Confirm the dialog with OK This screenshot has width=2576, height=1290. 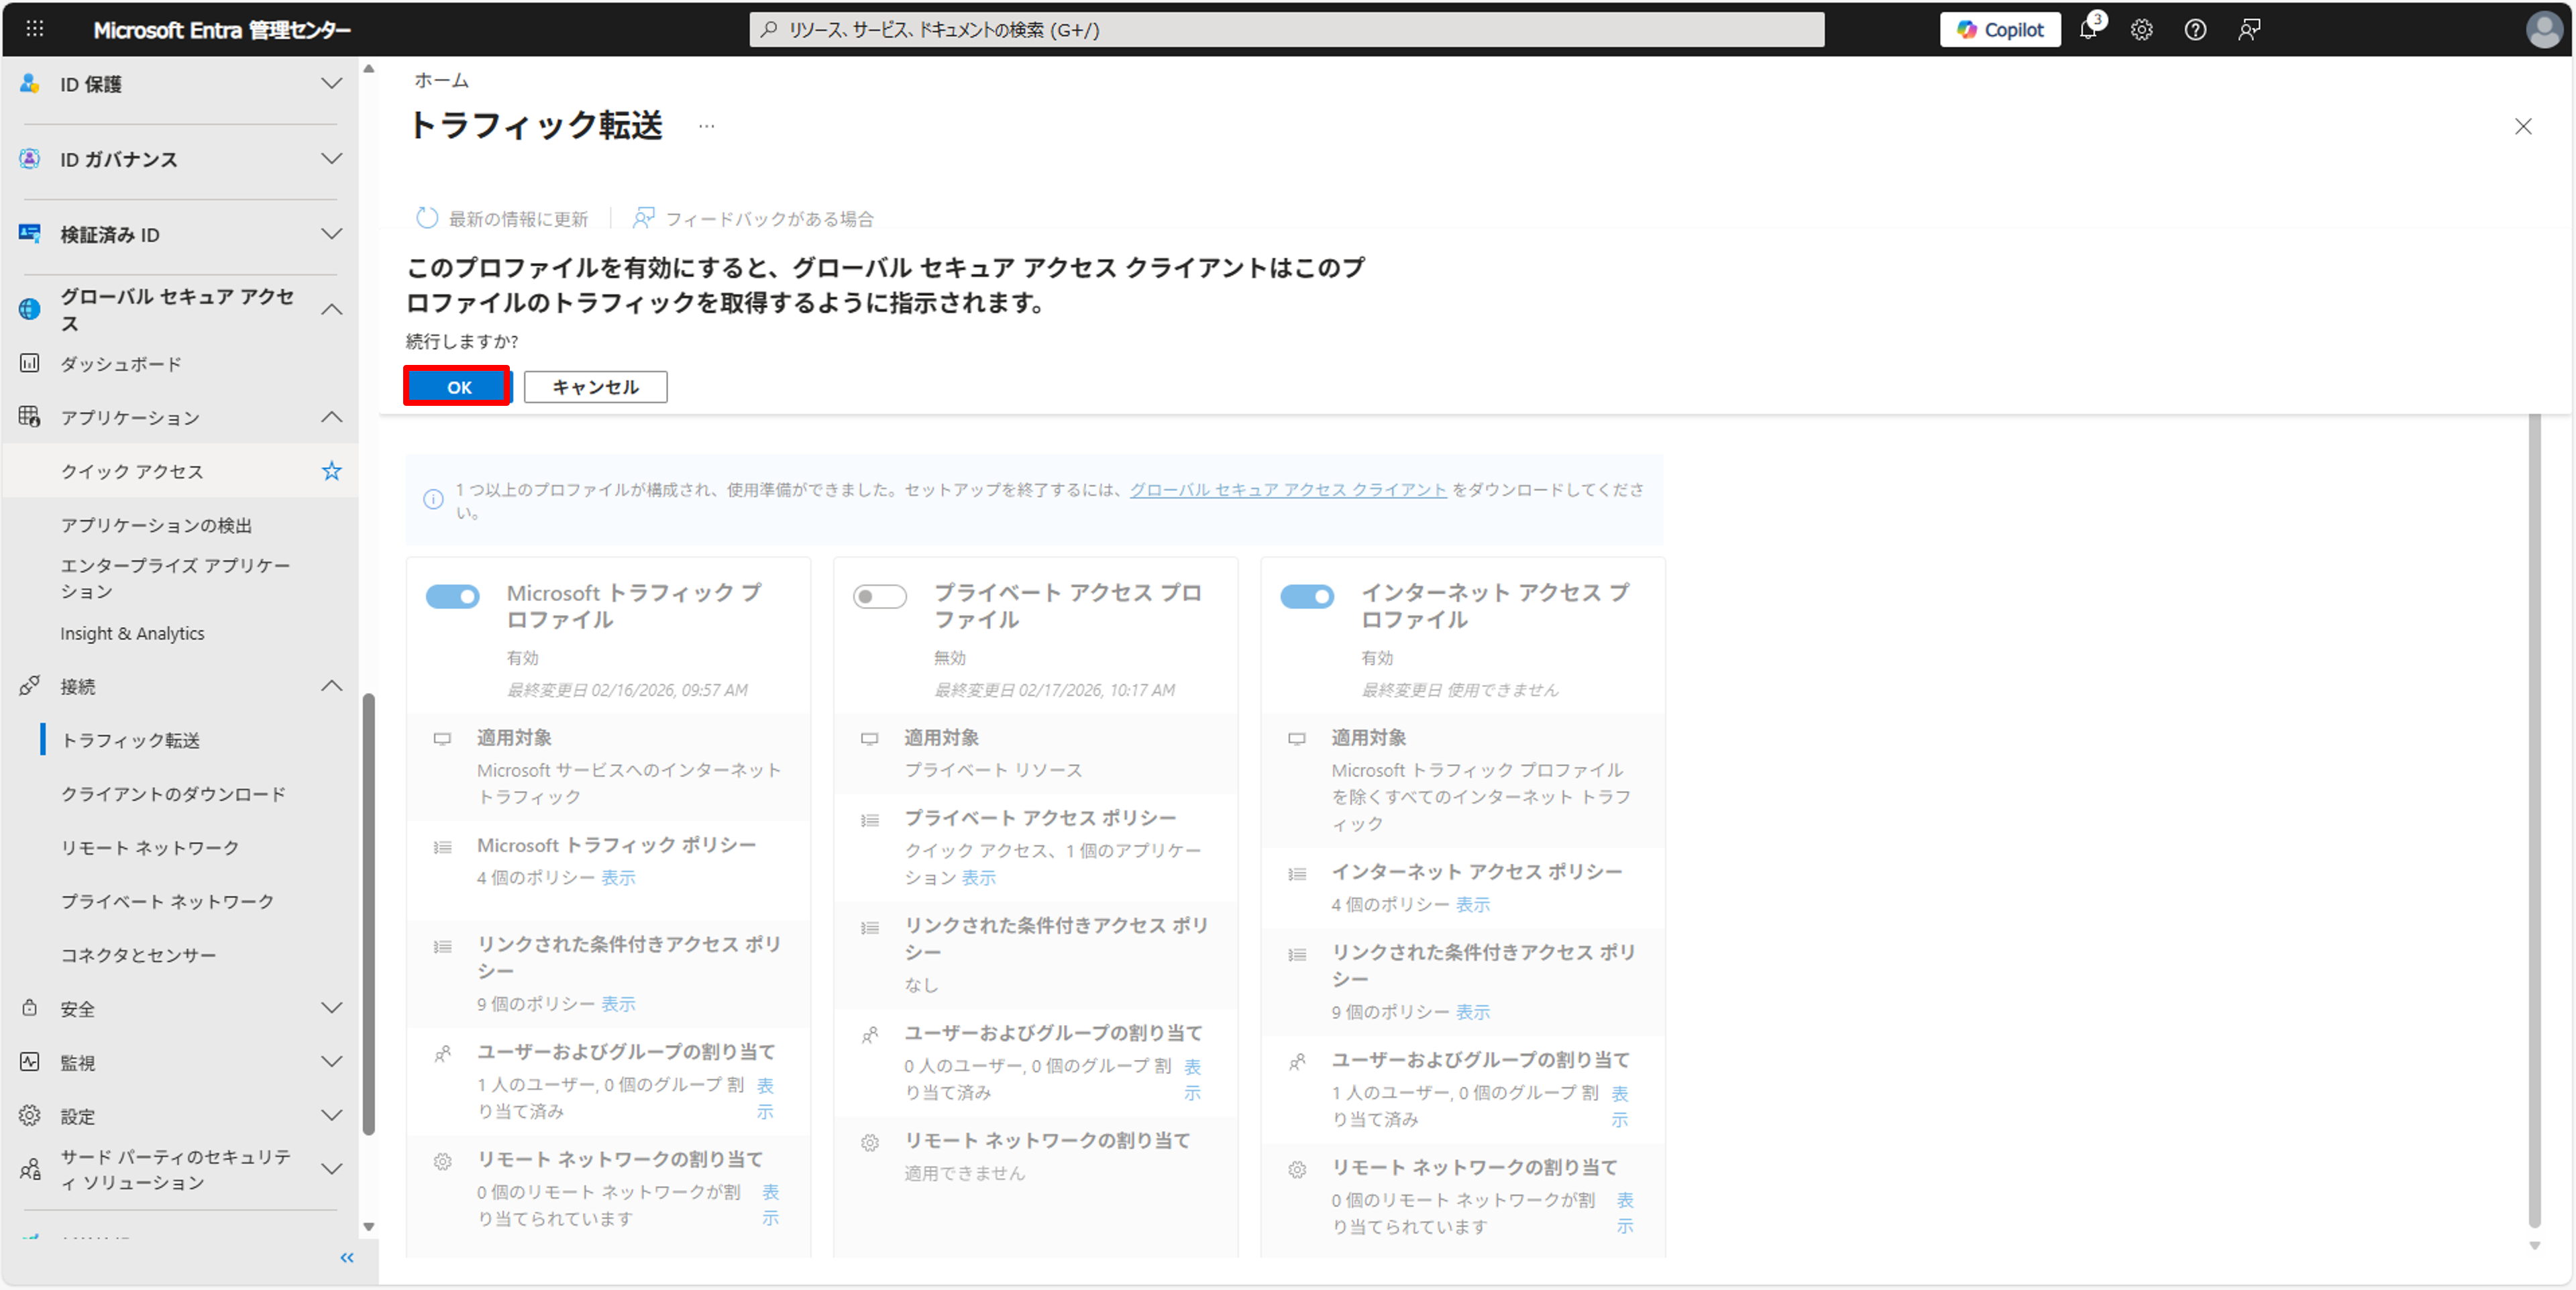(458, 387)
